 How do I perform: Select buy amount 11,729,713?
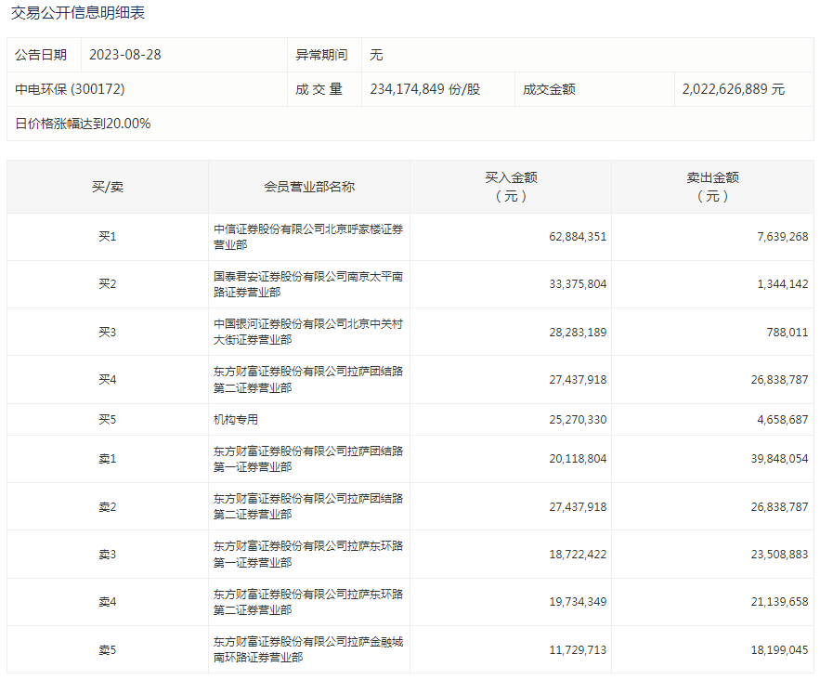(x=578, y=649)
